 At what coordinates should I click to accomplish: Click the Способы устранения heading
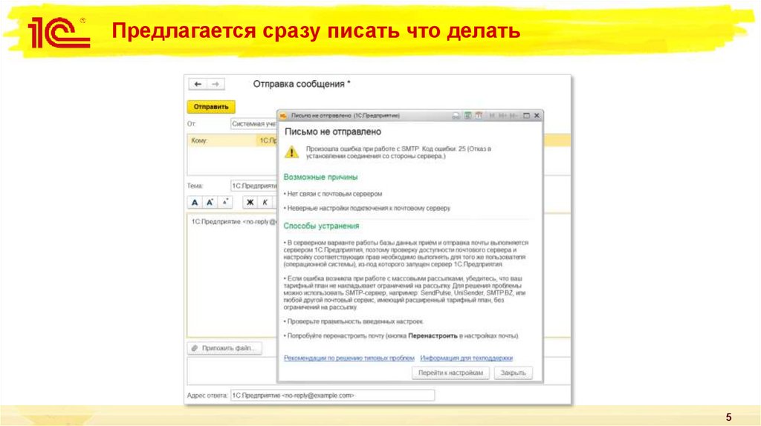tap(321, 226)
